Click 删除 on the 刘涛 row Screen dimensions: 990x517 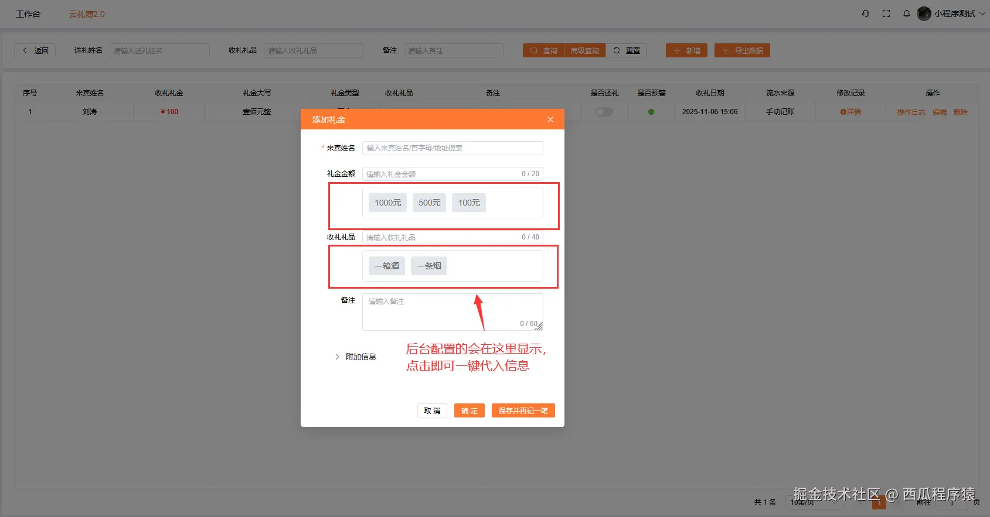961,112
